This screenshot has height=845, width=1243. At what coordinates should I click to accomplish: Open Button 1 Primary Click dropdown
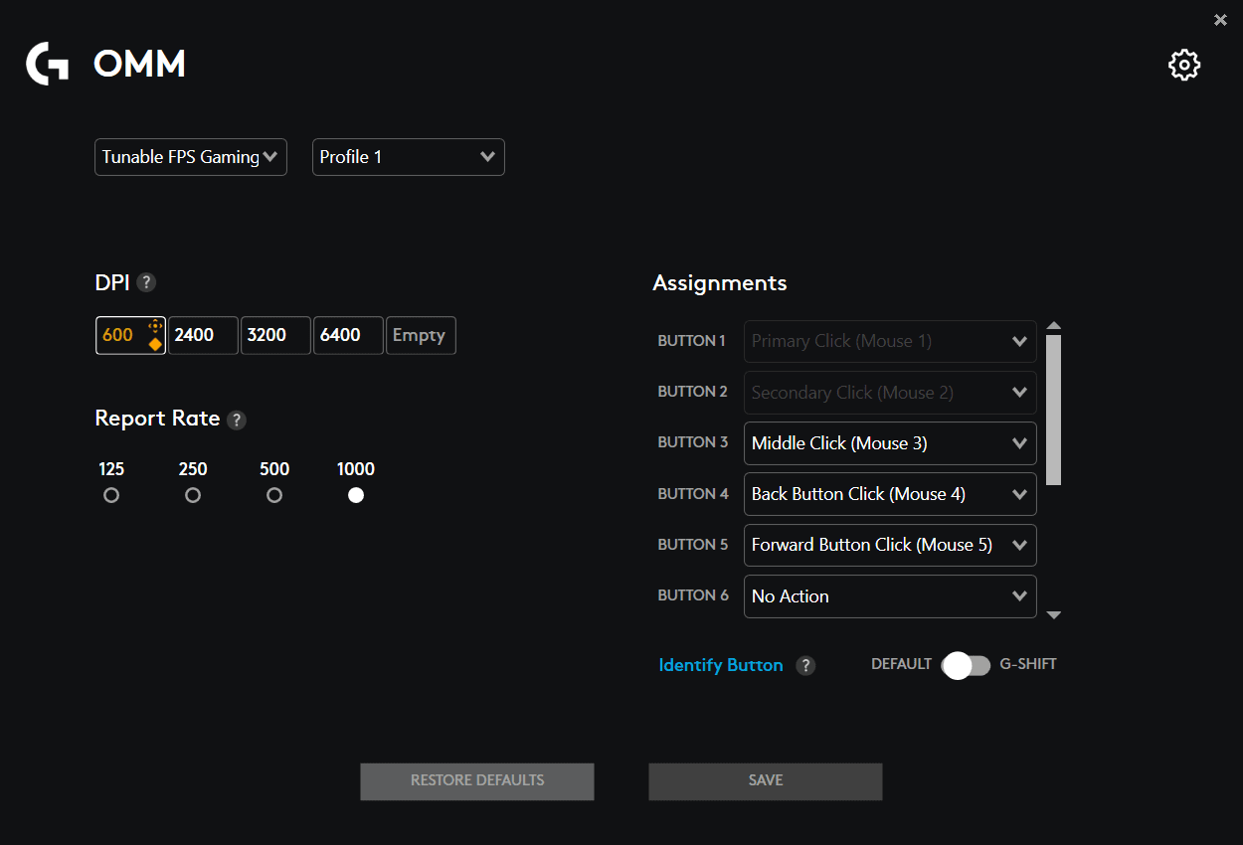(x=890, y=341)
